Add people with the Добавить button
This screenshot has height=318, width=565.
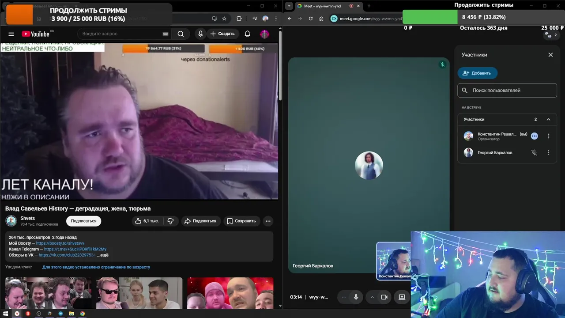(x=477, y=73)
